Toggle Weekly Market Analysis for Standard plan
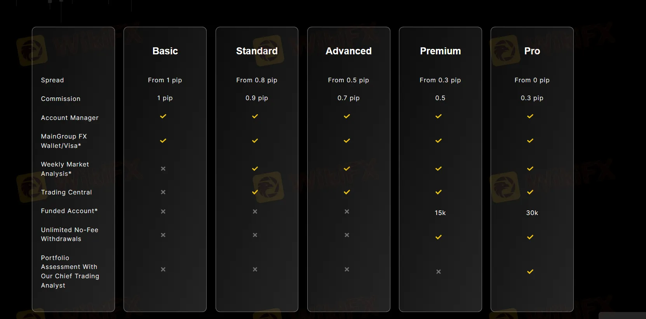 point(255,169)
